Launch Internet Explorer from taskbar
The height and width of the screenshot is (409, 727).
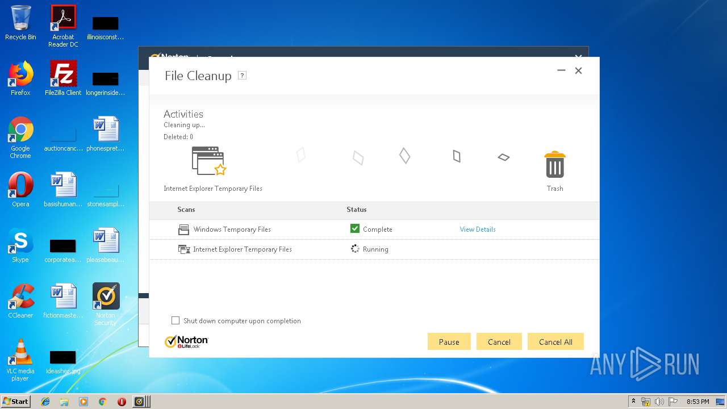(x=45, y=401)
